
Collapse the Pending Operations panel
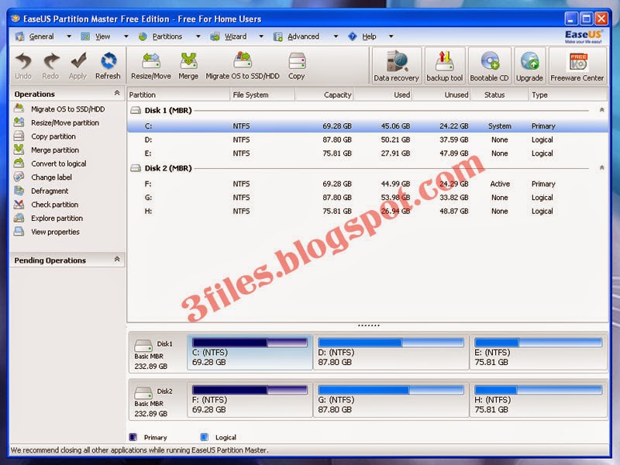click(117, 260)
